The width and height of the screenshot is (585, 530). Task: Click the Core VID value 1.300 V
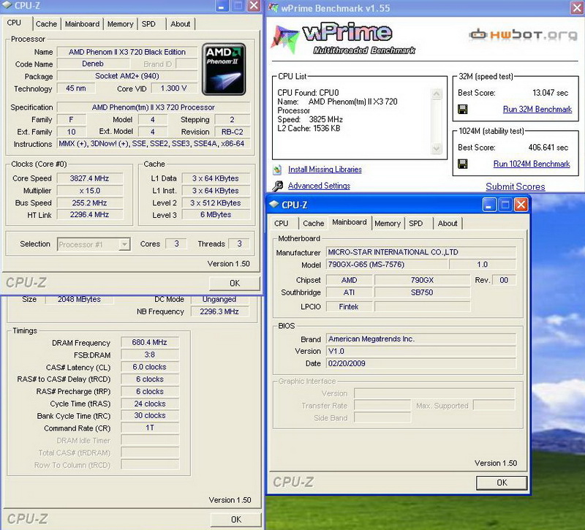173,88
